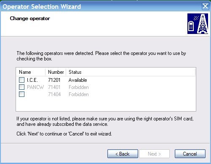
Task: Cancel the wizard
Action: [x=190, y=154]
